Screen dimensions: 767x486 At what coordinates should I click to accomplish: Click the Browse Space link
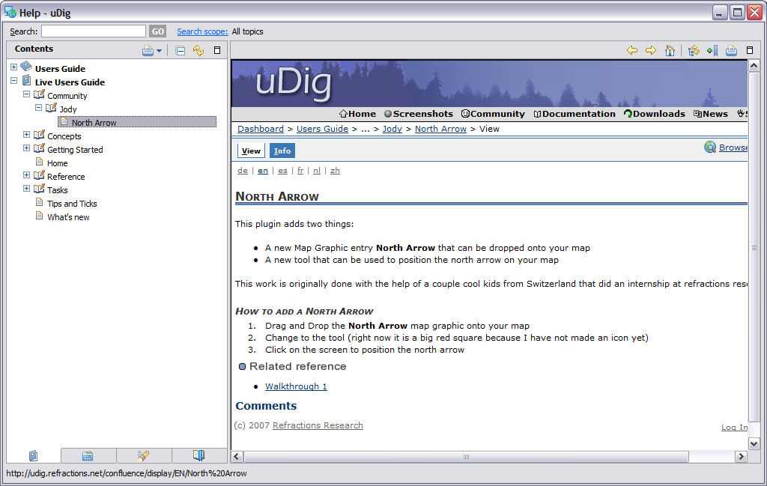click(733, 148)
